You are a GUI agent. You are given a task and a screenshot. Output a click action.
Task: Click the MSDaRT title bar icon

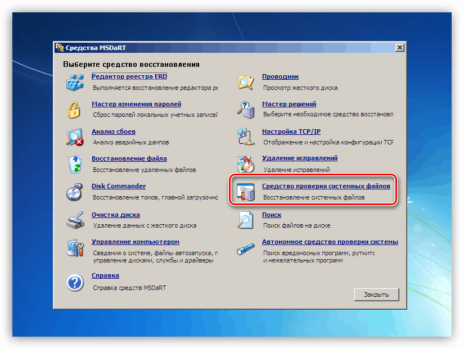pyautogui.click(x=60, y=48)
